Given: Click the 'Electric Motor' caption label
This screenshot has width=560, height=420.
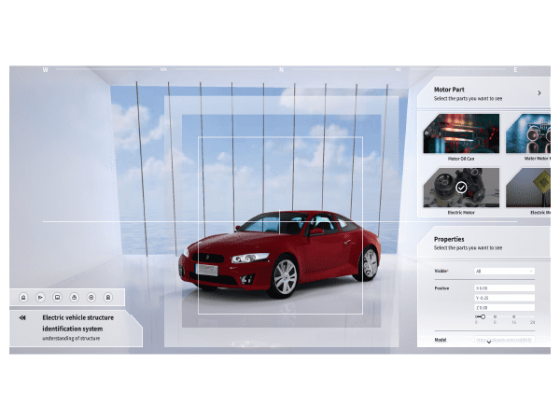Looking at the screenshot, I should pyautogui.click(x=461, y=213).
